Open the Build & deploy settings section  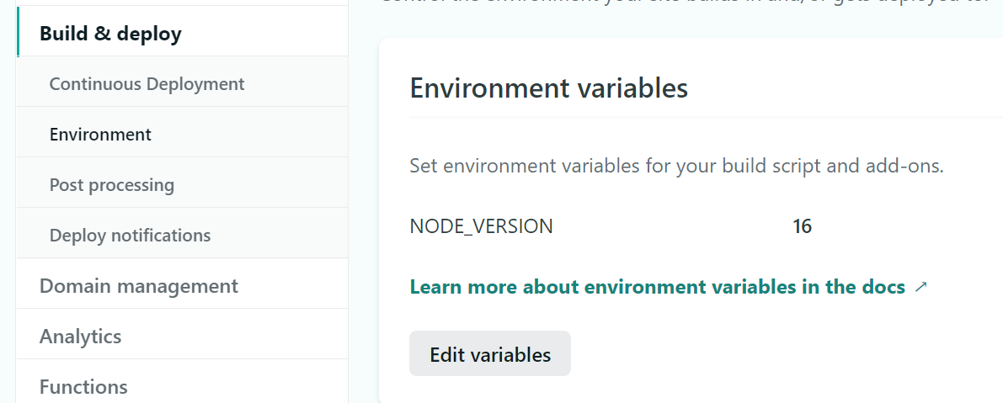click(110, 34)
